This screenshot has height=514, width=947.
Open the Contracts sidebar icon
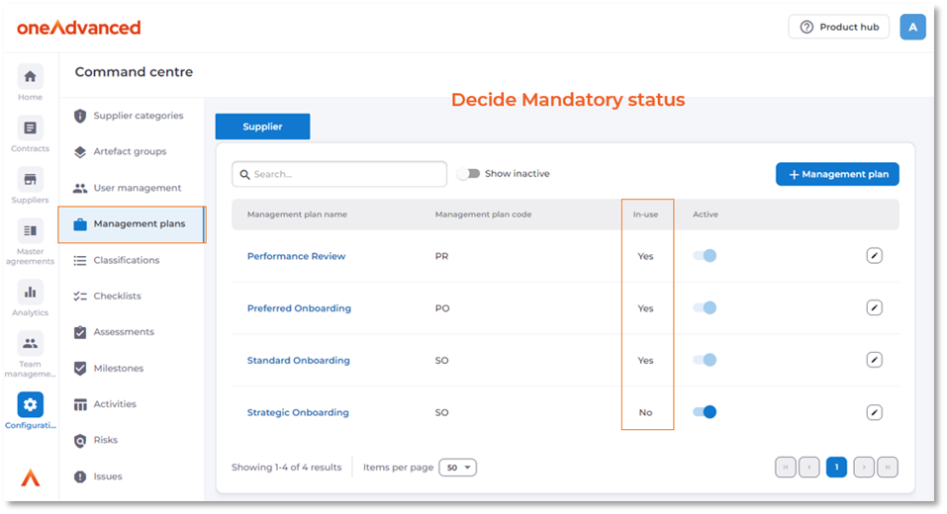pos(30,128)
